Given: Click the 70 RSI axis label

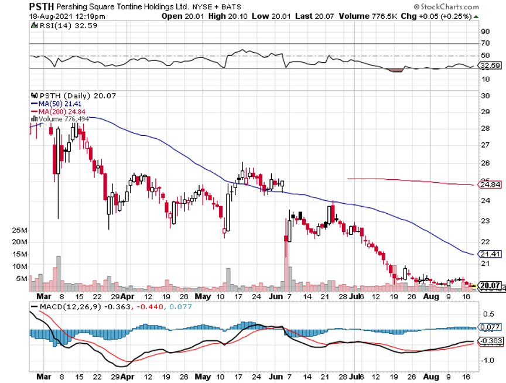Looking at the screenshot, I should 485,43.
